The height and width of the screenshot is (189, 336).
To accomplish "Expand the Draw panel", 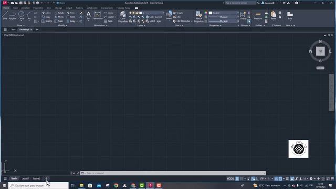I will pos(21,25).
